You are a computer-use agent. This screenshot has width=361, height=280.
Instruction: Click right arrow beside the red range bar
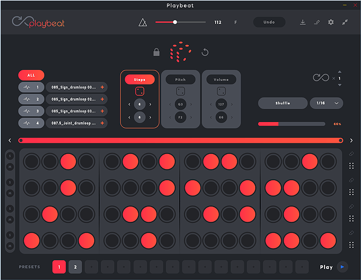tap(351, 140)
